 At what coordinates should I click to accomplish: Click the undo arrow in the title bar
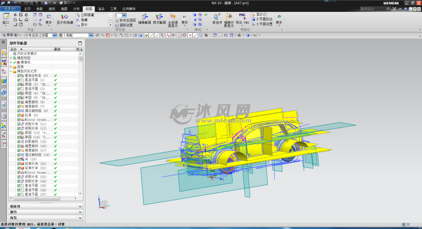point(15,3)
